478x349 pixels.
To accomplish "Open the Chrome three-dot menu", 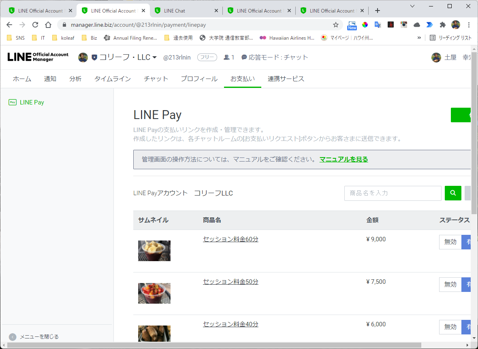I will 469,25.
